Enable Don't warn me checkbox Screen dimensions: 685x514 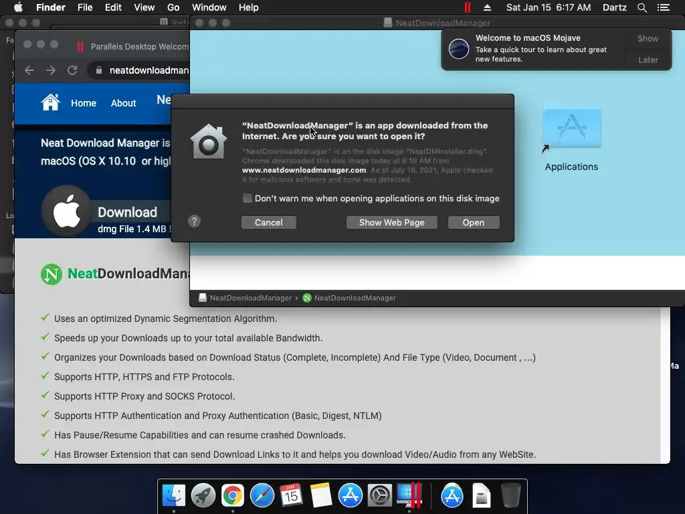pos(248,198)
